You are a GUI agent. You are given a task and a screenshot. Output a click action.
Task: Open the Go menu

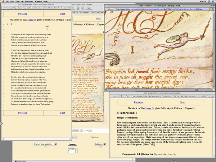pos(22,1)
